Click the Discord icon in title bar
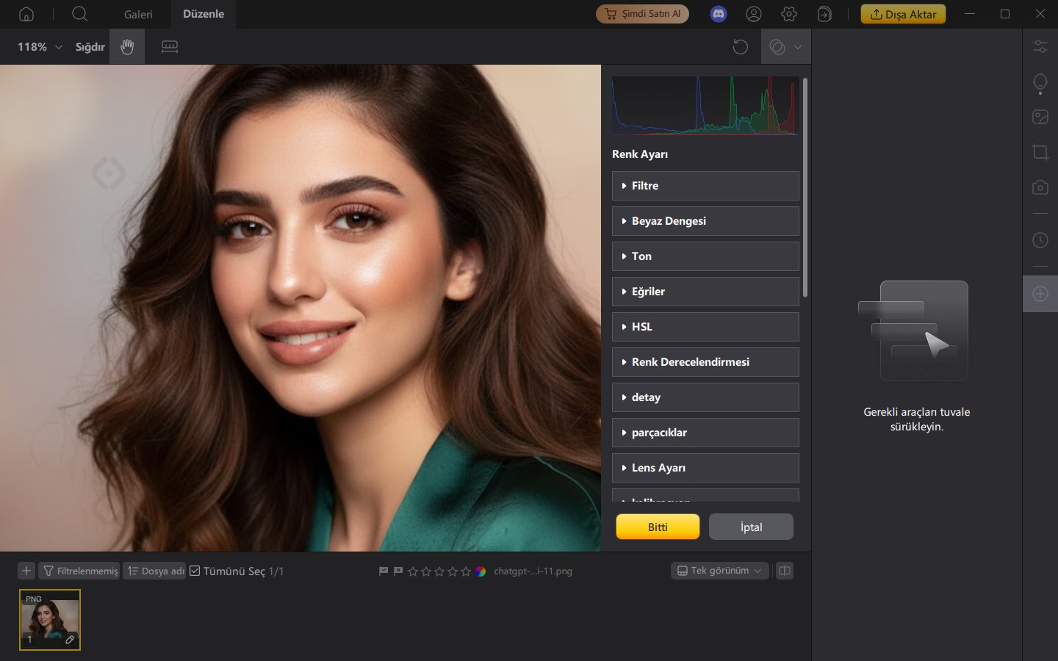Screen dimensions: 1058x661 tap(719, 14)
